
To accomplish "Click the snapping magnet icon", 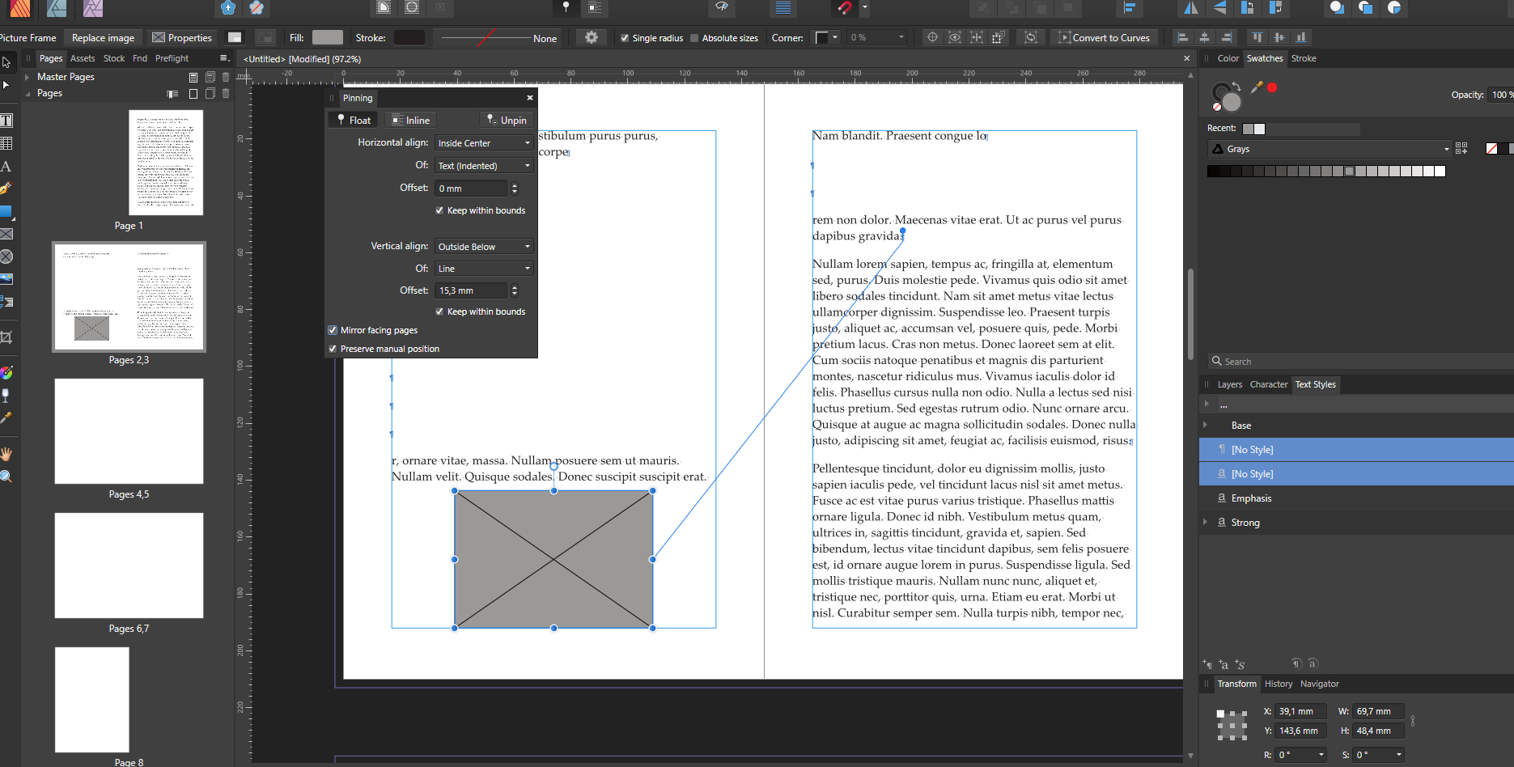I will click(x=844, y=7).
